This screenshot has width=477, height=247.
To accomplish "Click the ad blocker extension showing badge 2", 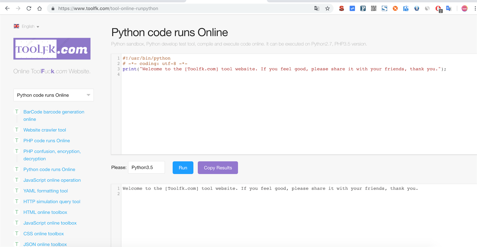I will 438,8.
